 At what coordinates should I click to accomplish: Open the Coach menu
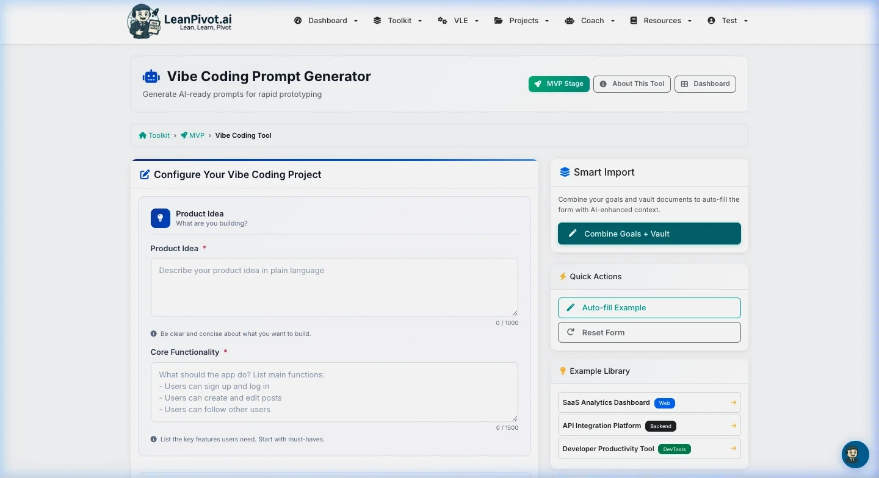click(590, 21)
